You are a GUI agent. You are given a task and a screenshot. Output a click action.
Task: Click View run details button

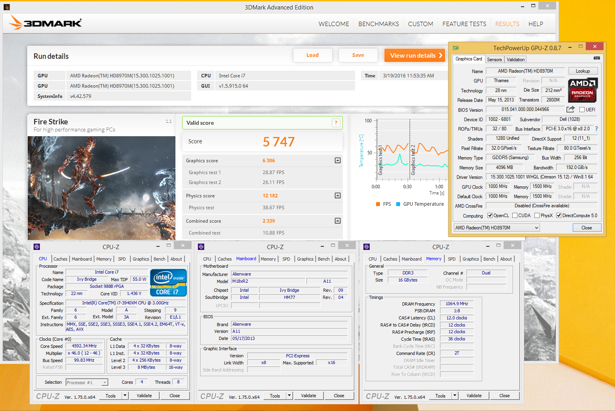point(414,55)
